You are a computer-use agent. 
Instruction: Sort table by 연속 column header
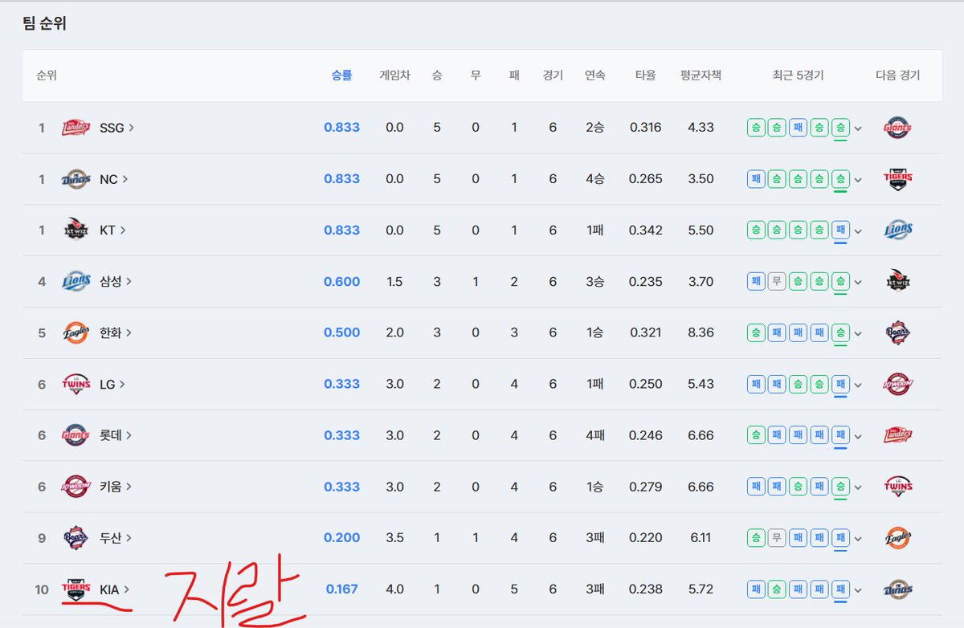point(595,75)
